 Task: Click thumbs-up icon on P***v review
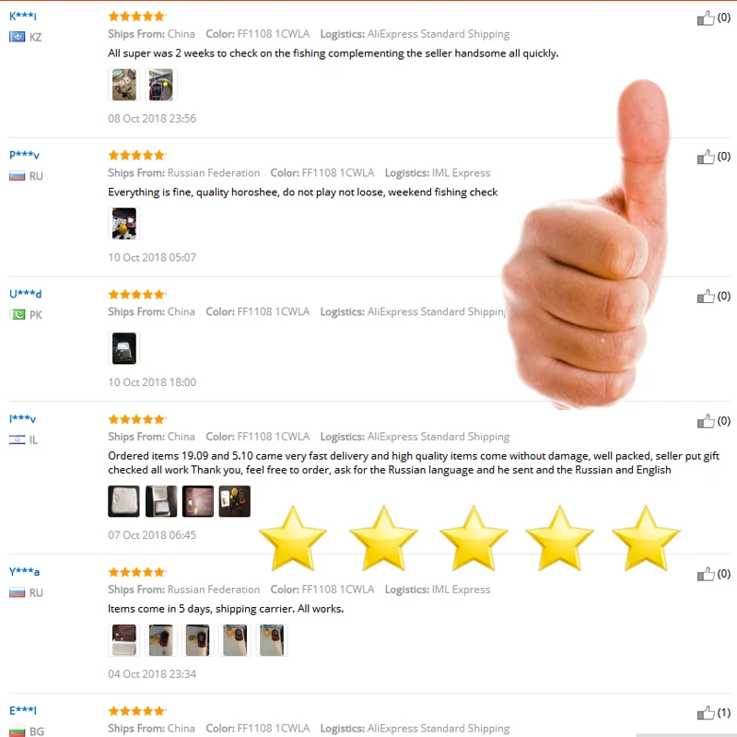[x=706, y=157]
